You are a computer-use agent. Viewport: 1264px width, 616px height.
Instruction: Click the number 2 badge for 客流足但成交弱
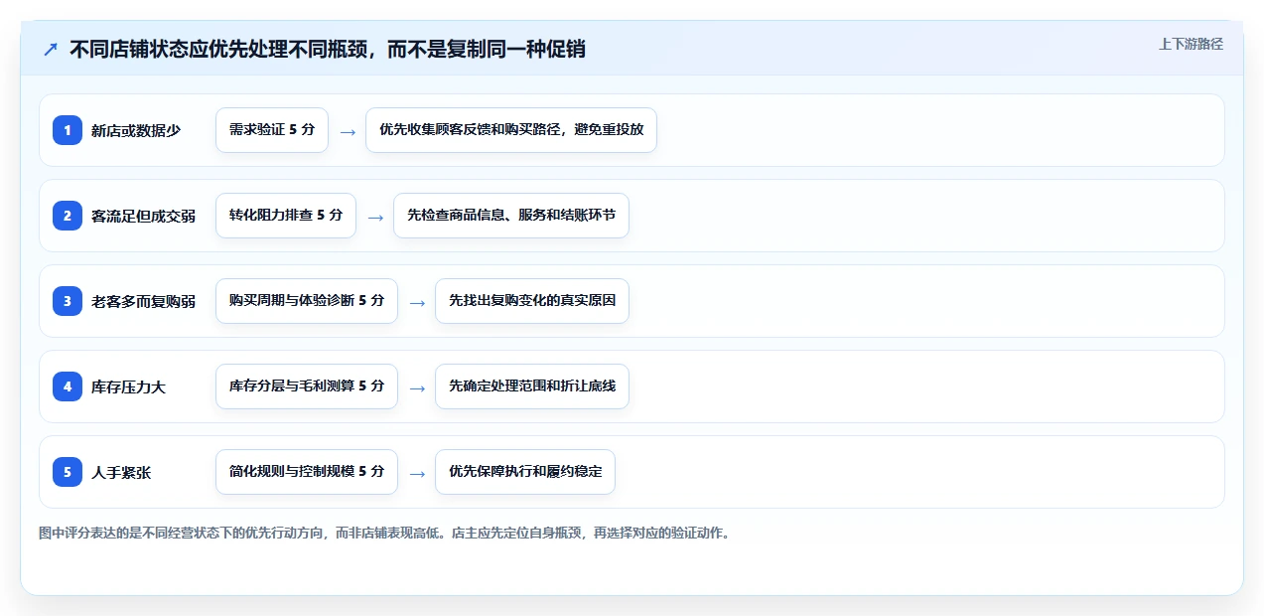[x=68, y=216]
